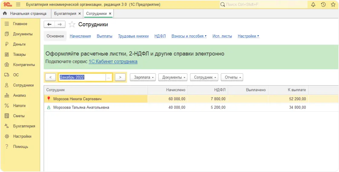Open the Отчеты dropdown
The image size is (339, 172).
232,77
